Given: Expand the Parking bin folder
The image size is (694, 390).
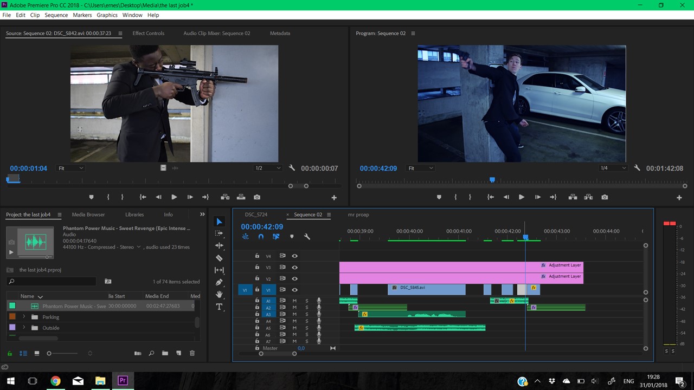Looking at the screenshot, I should point(24,317).
